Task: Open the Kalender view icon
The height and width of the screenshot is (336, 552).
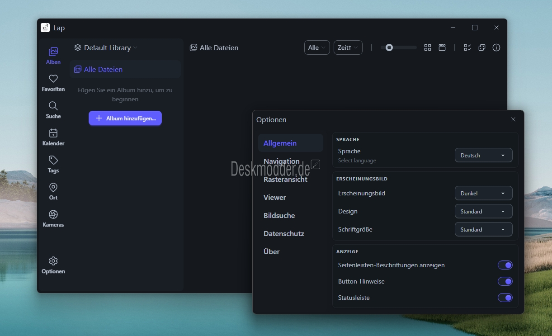Action: pyautogui.click(x=53, y=133)
